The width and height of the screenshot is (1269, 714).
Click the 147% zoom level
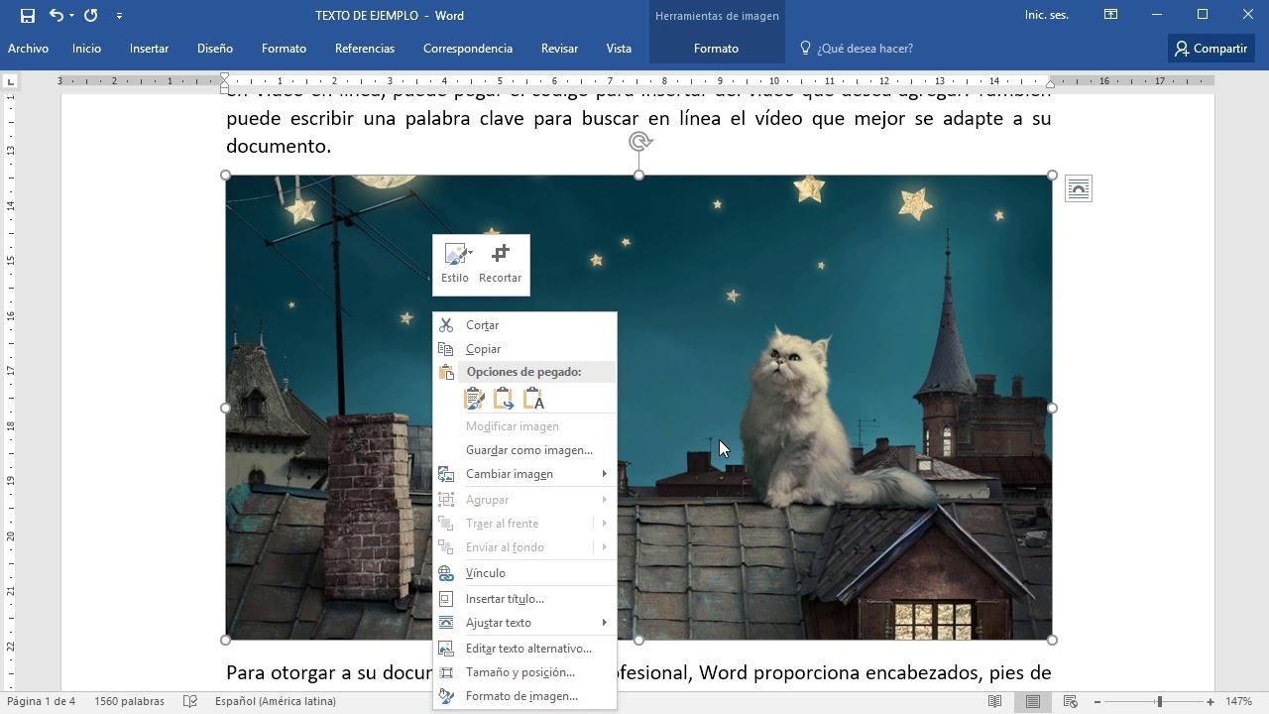tap(1238, 701)
